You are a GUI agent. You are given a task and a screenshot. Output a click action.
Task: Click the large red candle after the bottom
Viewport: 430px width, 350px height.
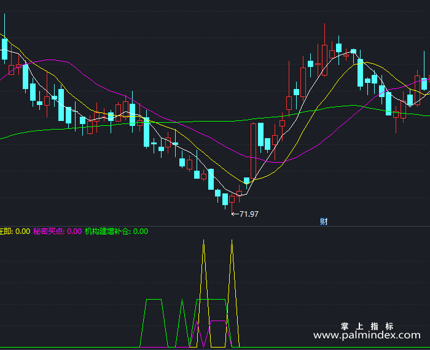[x=253, y=151]
